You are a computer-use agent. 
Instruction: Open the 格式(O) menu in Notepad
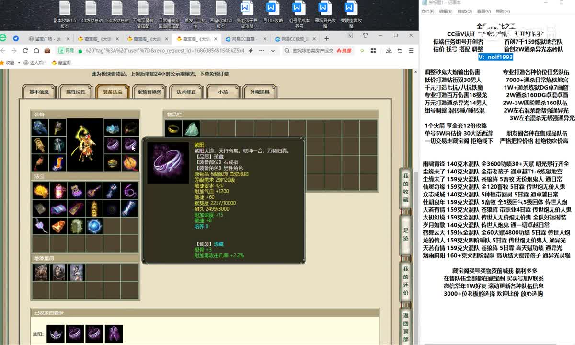click(x=464, y=11)
